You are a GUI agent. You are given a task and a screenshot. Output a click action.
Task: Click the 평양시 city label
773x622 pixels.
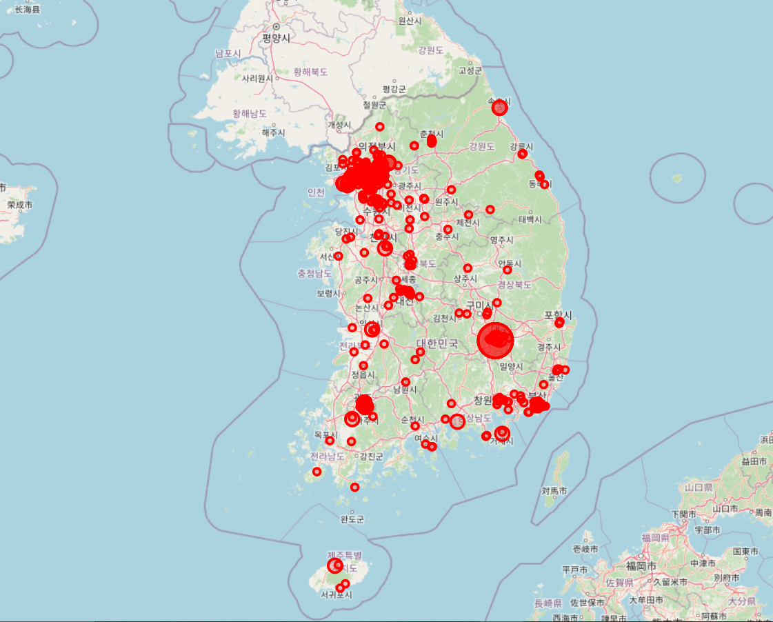pyautogui.click(x=276, y=39)
